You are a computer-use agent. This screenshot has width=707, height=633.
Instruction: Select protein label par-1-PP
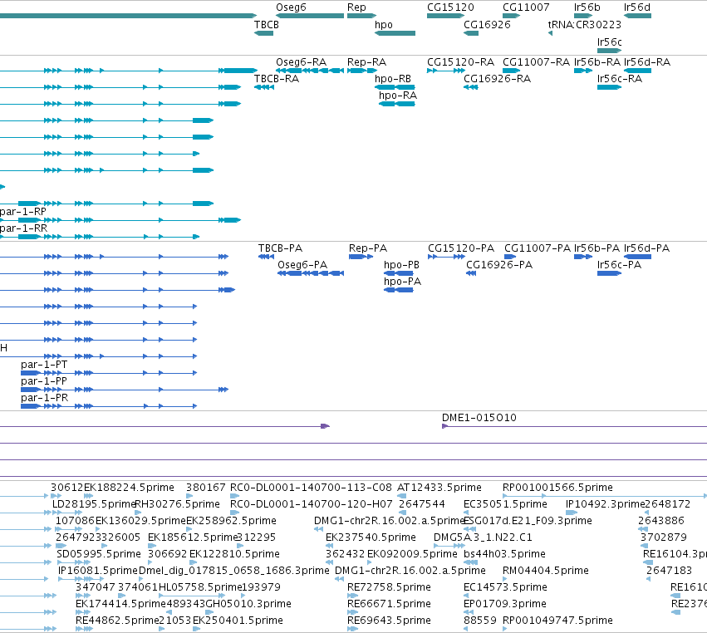click(x=44, y=381)
